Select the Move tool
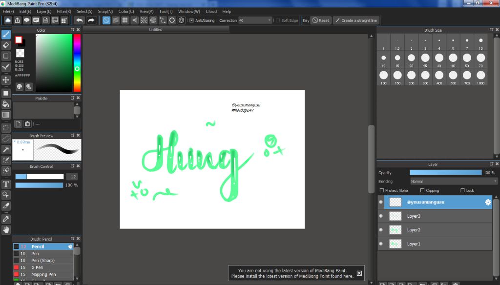 pos(6,80)
